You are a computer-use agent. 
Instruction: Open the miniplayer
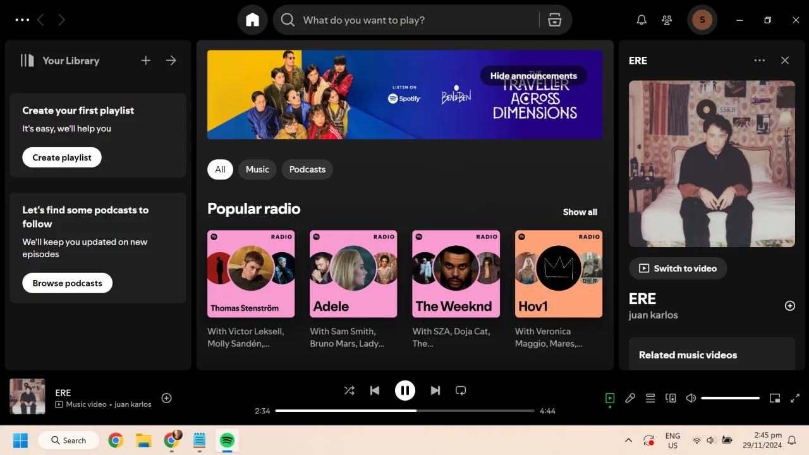(x=775, y=398)
